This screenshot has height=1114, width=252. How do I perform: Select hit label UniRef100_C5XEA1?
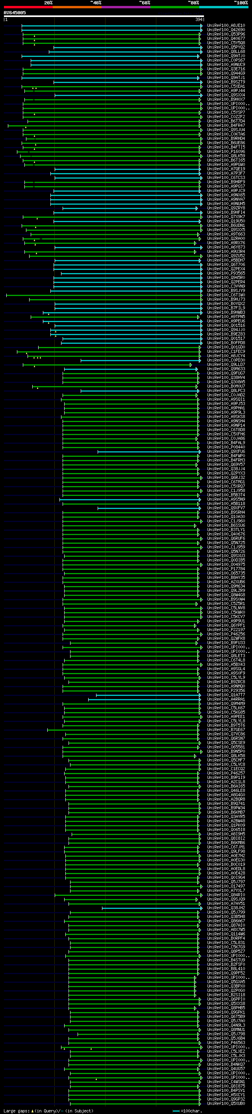226,87
